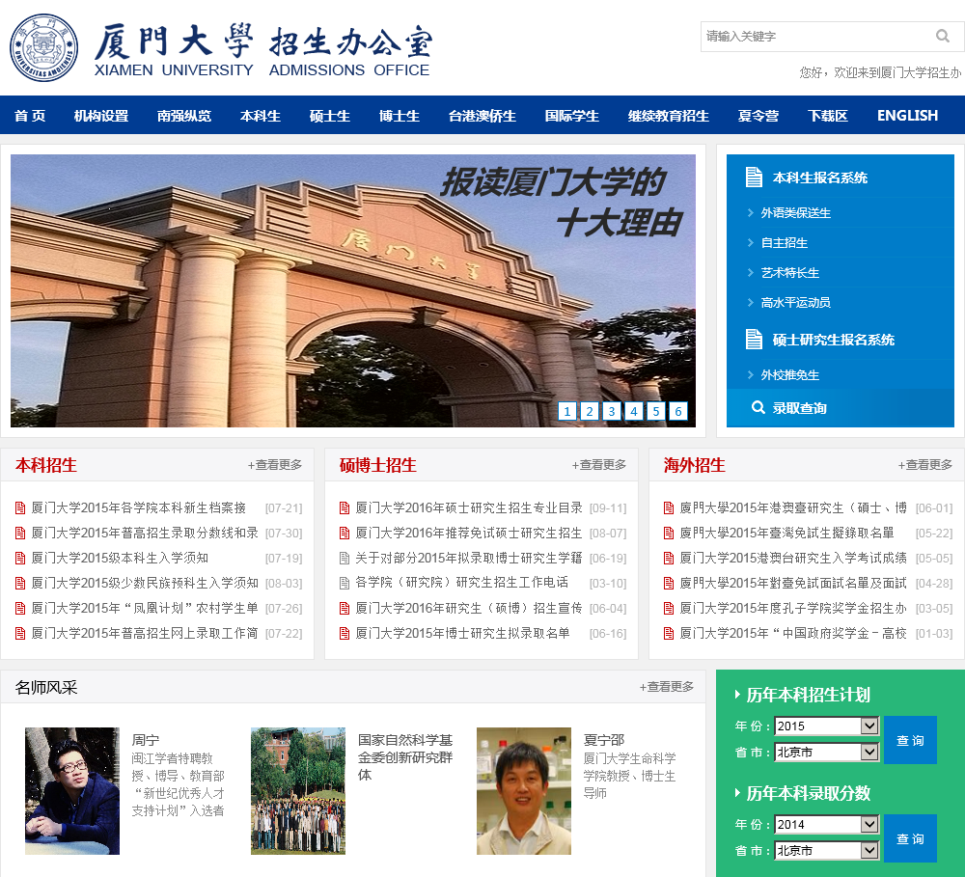Open 下载区 navigation item
Viewport: 965px width, 877px height.
(828, 116)
